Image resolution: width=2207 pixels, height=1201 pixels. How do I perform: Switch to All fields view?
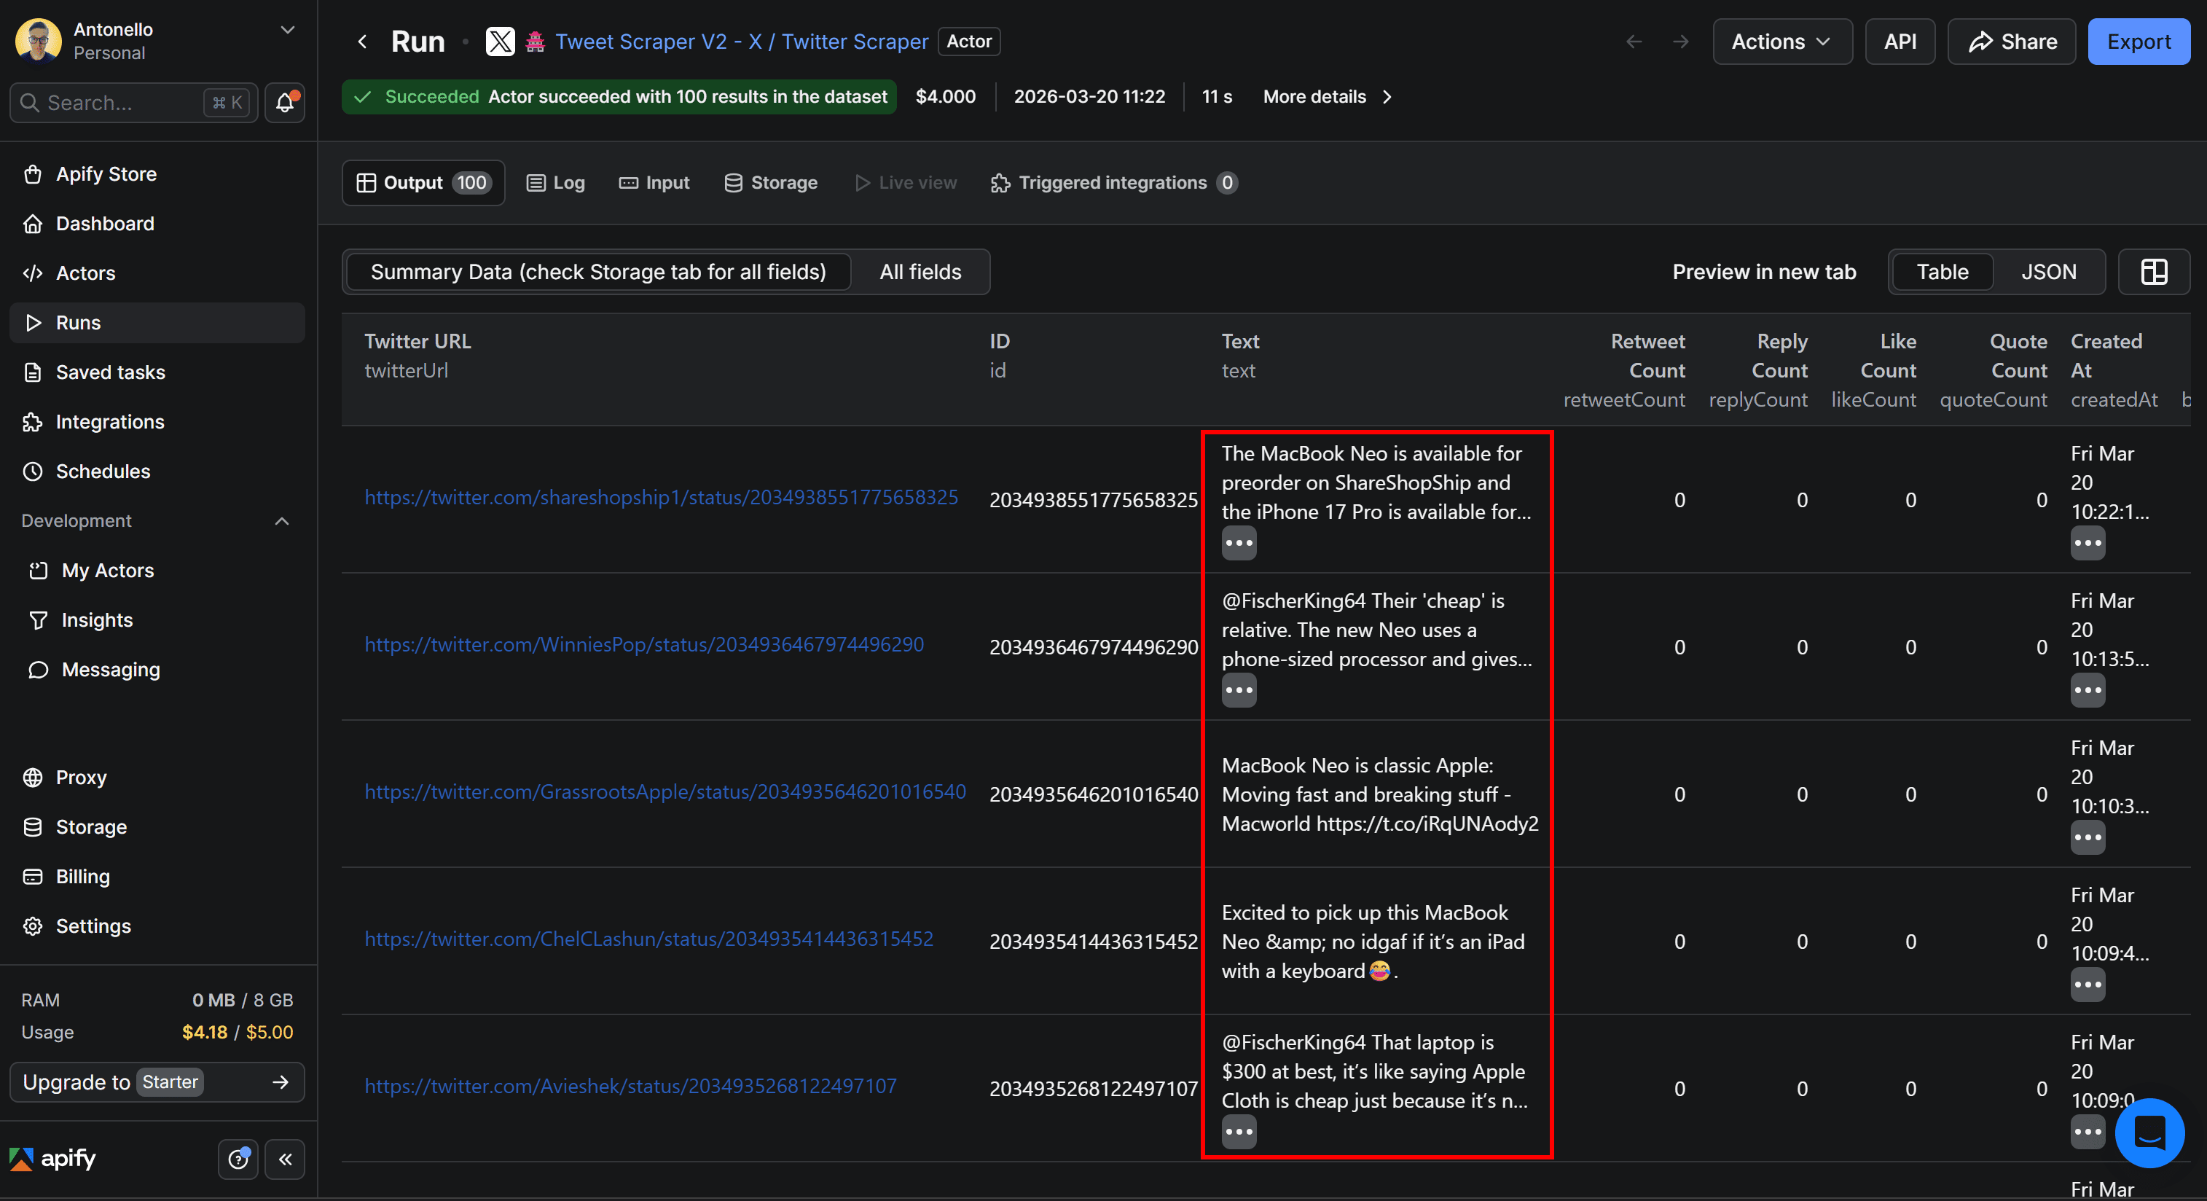[x=920, y=272]
